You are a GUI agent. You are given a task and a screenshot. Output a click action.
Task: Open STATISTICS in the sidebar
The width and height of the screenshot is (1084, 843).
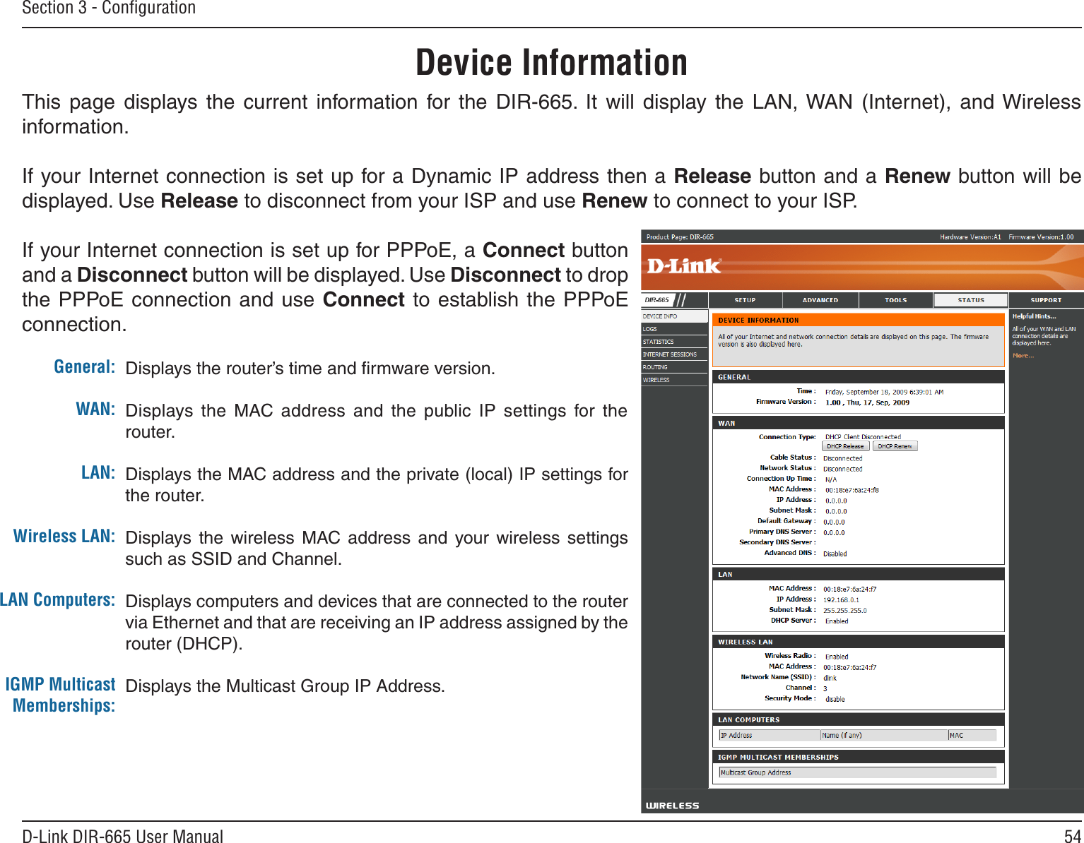point(674,342)
